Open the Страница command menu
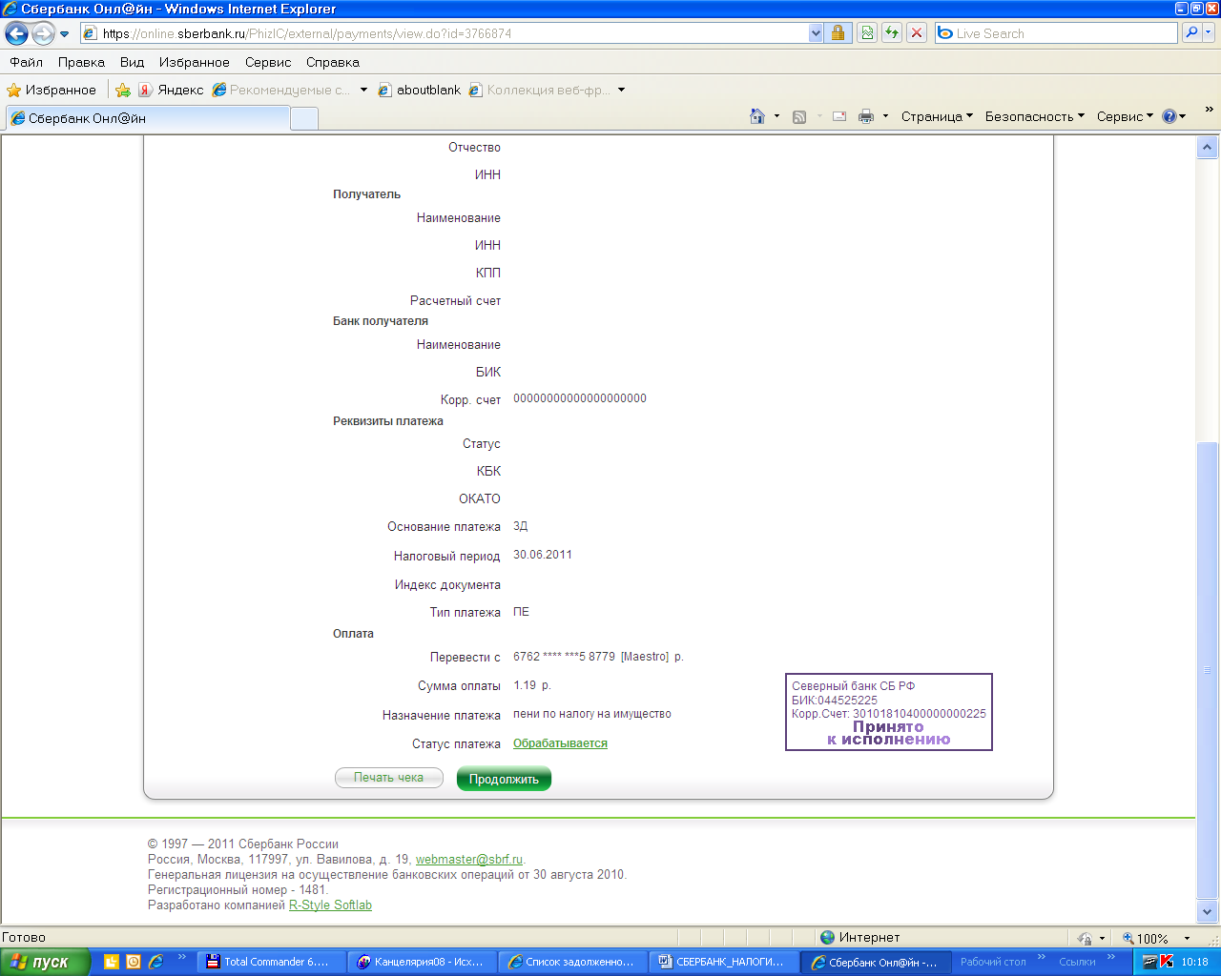The height and width of the screenshot is (976, 1221). (937, 116)
